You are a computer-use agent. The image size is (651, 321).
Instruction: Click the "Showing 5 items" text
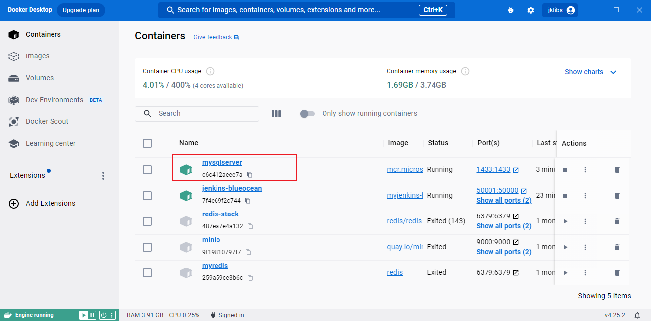pyautogui.click(x=604, y=296)
